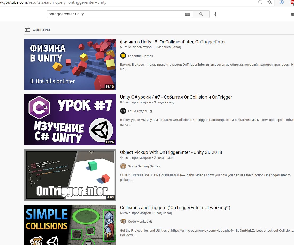Click '68 тыс. просмотров • 1 год назад' text
Screen dimensions: 294x245
coord(146,213)
